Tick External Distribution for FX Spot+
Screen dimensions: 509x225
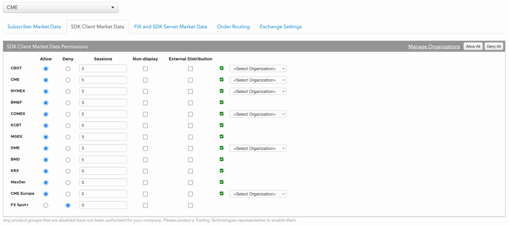click(x=190, y=205)
